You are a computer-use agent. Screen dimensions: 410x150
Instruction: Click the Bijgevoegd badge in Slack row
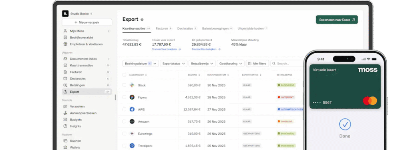click(286, 85)
